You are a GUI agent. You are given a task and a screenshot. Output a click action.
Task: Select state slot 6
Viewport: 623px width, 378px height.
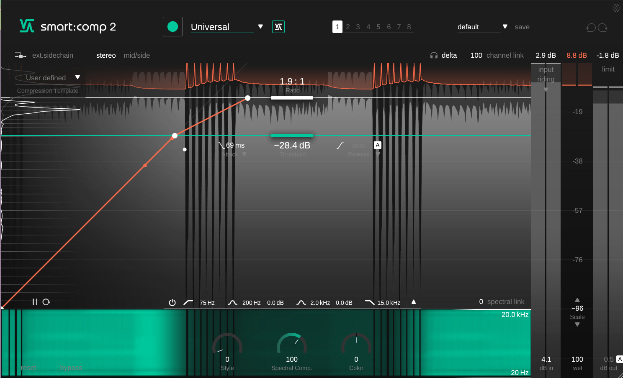click(x=389, y=27)
